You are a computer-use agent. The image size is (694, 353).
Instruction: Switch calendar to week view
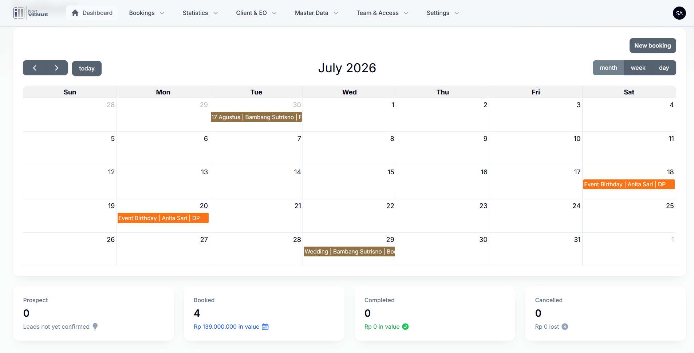(x=638, y=68)
